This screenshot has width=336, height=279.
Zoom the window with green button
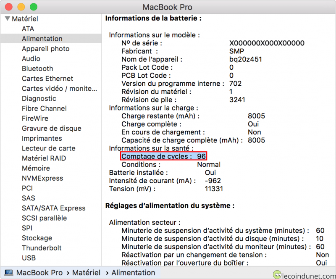34,7
